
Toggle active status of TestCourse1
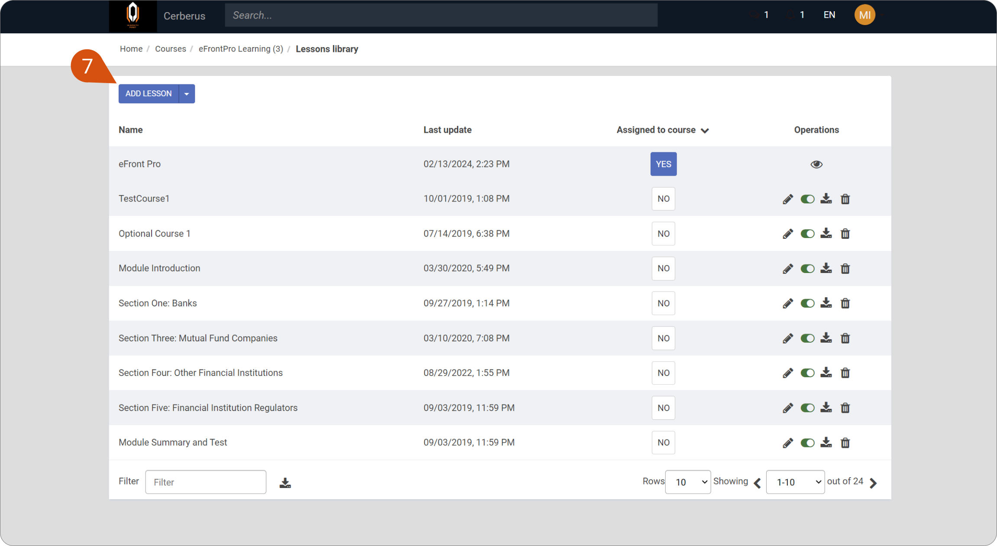807,199
